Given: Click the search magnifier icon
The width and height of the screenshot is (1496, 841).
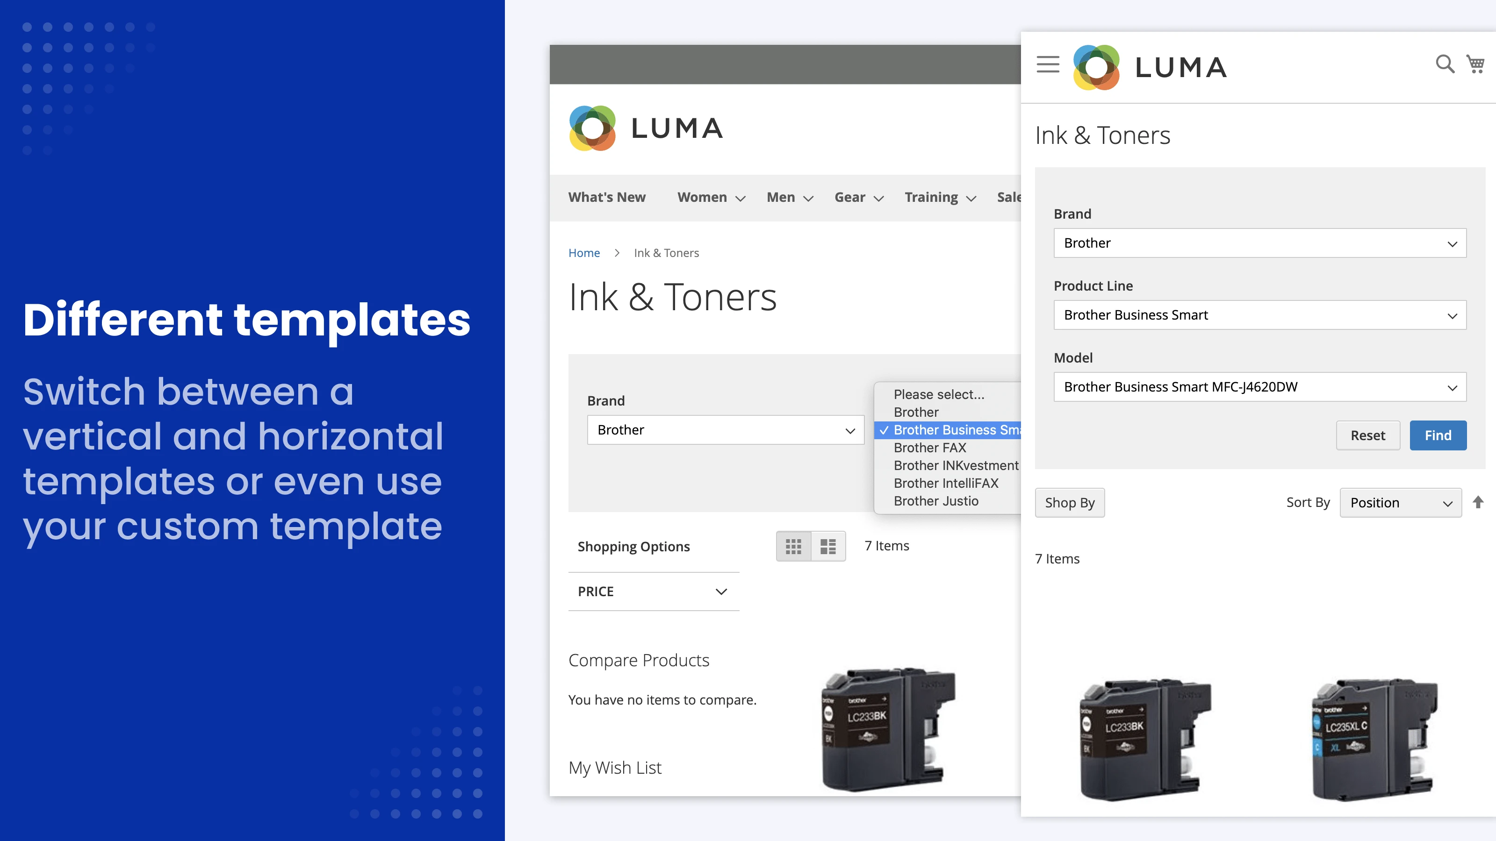Looking at the screenshot, I should (1444, 64).
